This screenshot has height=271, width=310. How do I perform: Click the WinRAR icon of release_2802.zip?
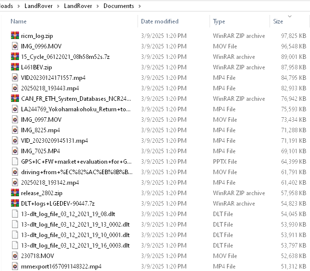point(15,193)
